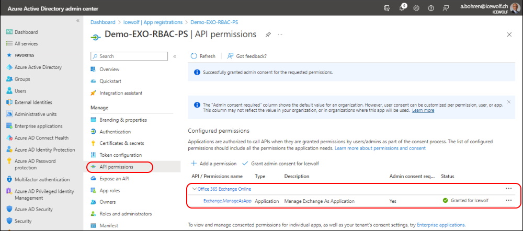Click Add a permission

click(213, 164)
